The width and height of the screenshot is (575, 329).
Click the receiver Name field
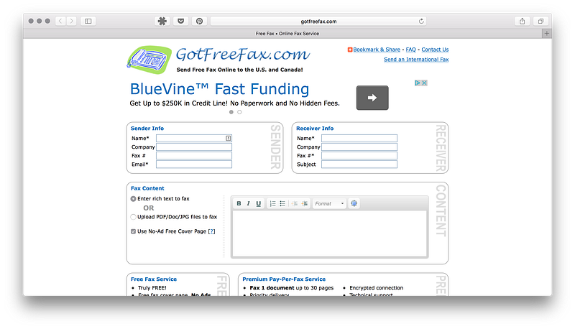tap(359, 138)
